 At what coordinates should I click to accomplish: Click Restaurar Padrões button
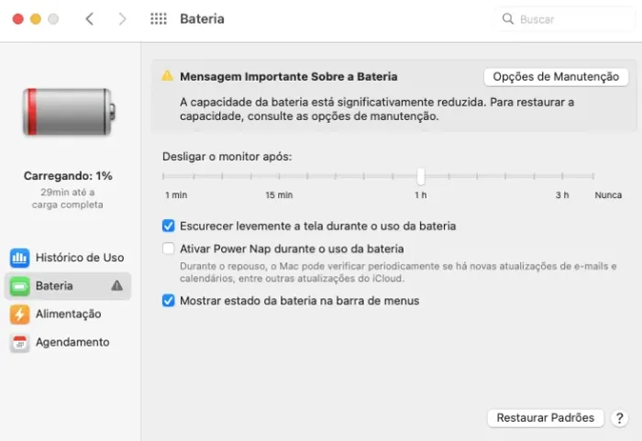[546, 418]
